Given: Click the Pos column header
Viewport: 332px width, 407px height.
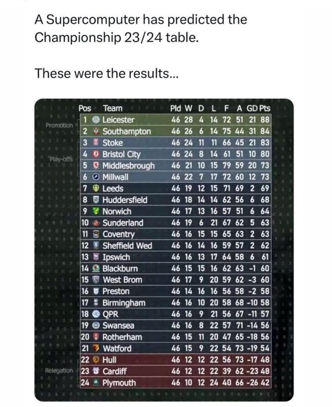Looking at the screenshot, I should (x=85, y=108).
